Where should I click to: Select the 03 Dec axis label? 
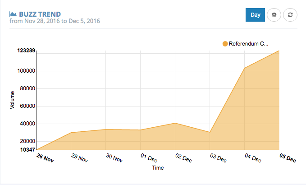(219, 158)
